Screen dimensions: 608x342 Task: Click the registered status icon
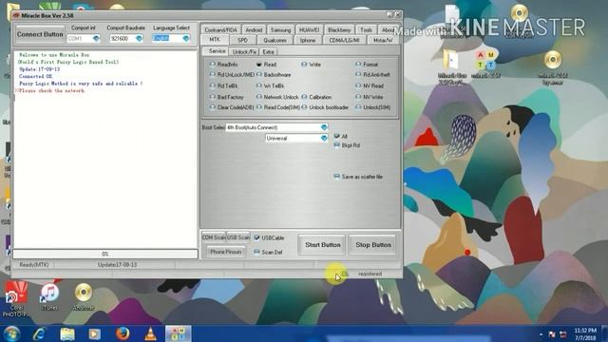345,274
